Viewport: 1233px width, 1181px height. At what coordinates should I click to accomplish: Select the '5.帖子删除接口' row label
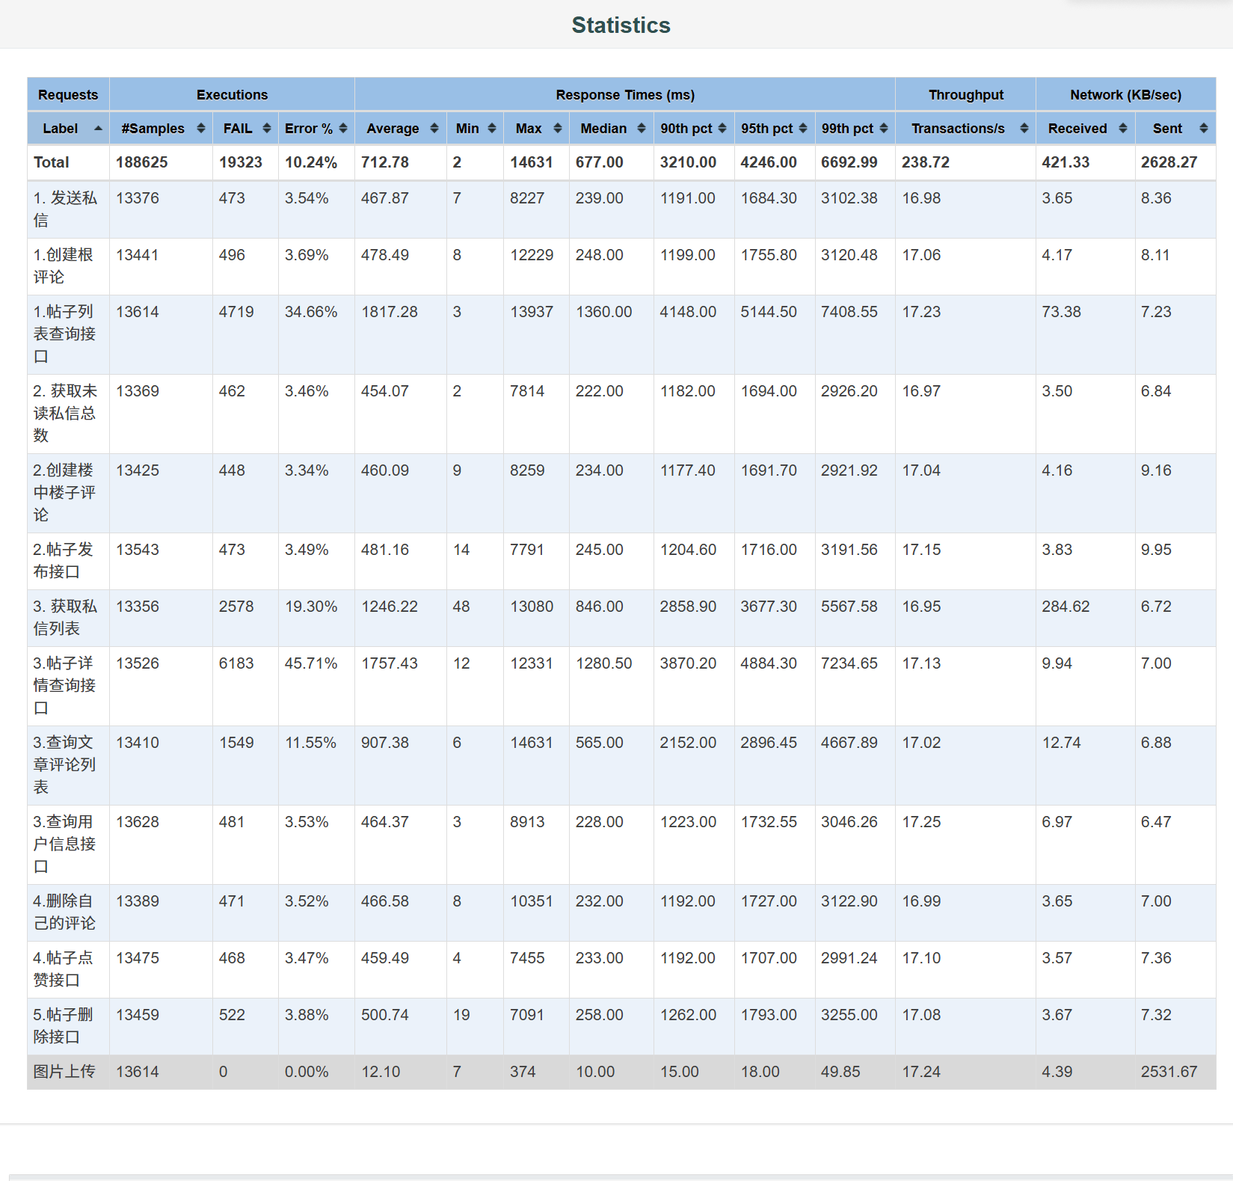coord(64,1026)
